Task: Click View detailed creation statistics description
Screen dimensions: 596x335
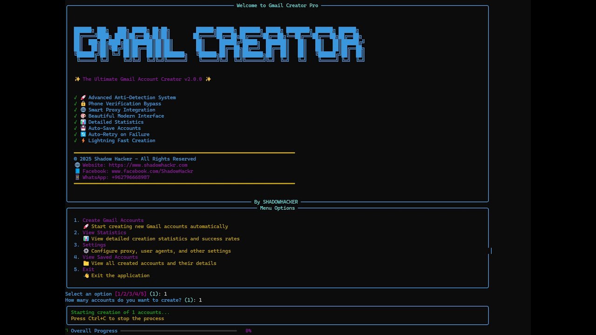Action: pyautogui.click(x=165, y=238)
